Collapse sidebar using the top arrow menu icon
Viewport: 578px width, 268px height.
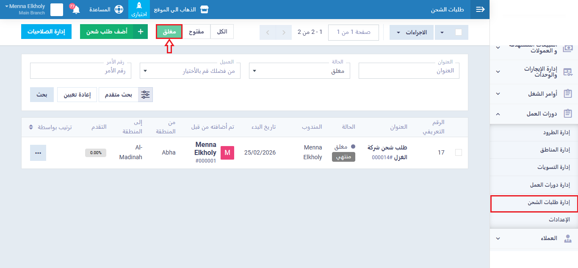coord(480,10)
